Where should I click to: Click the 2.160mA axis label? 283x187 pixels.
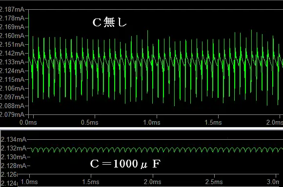click(12, 36)
